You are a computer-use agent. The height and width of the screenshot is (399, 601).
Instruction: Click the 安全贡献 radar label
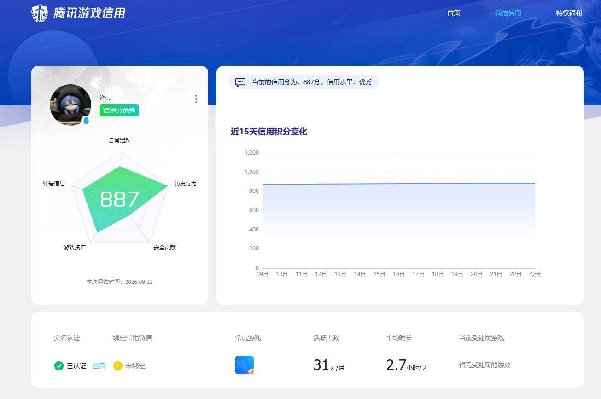164,247
